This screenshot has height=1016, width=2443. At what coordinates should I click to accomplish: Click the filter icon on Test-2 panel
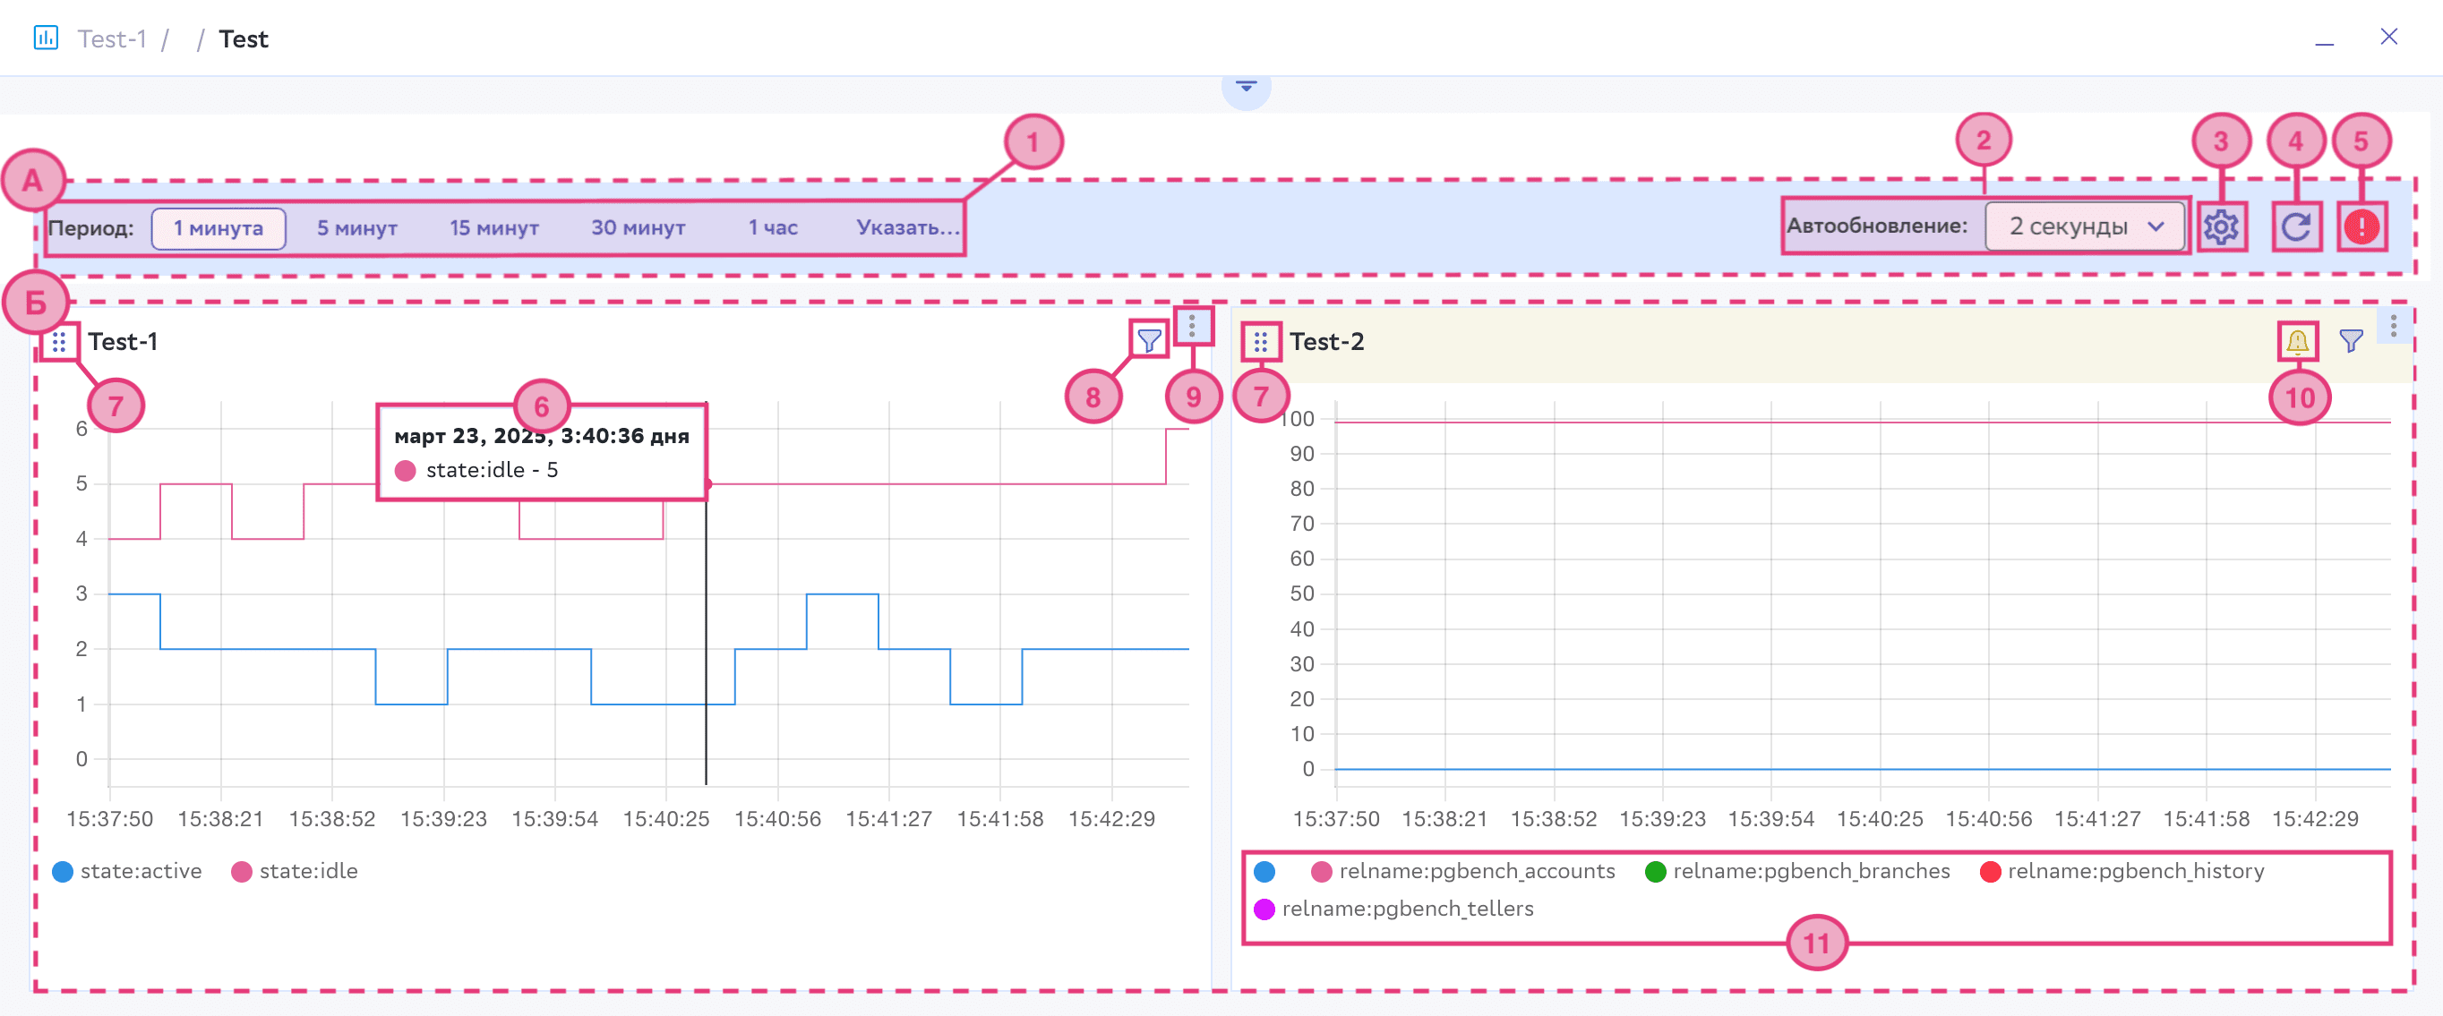coord(2350,341)
